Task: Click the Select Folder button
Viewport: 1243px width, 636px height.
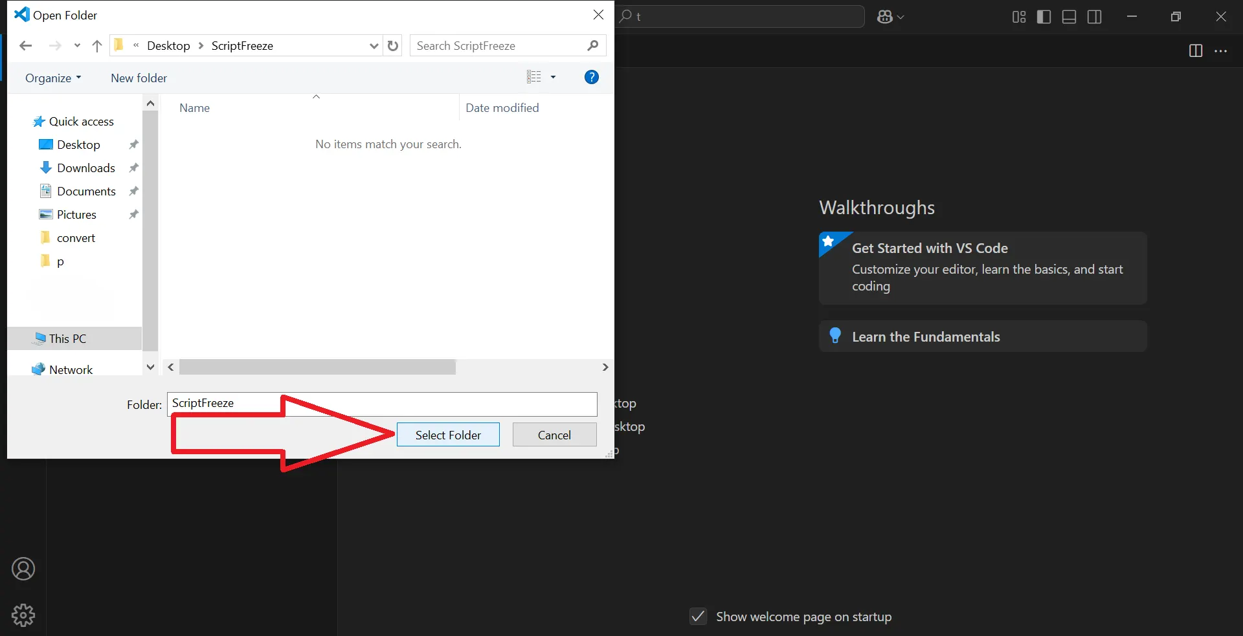Action: click(x=448, y=435)
